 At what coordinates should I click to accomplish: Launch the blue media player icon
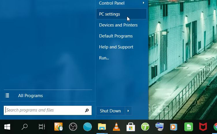click(x=174, y=127)
